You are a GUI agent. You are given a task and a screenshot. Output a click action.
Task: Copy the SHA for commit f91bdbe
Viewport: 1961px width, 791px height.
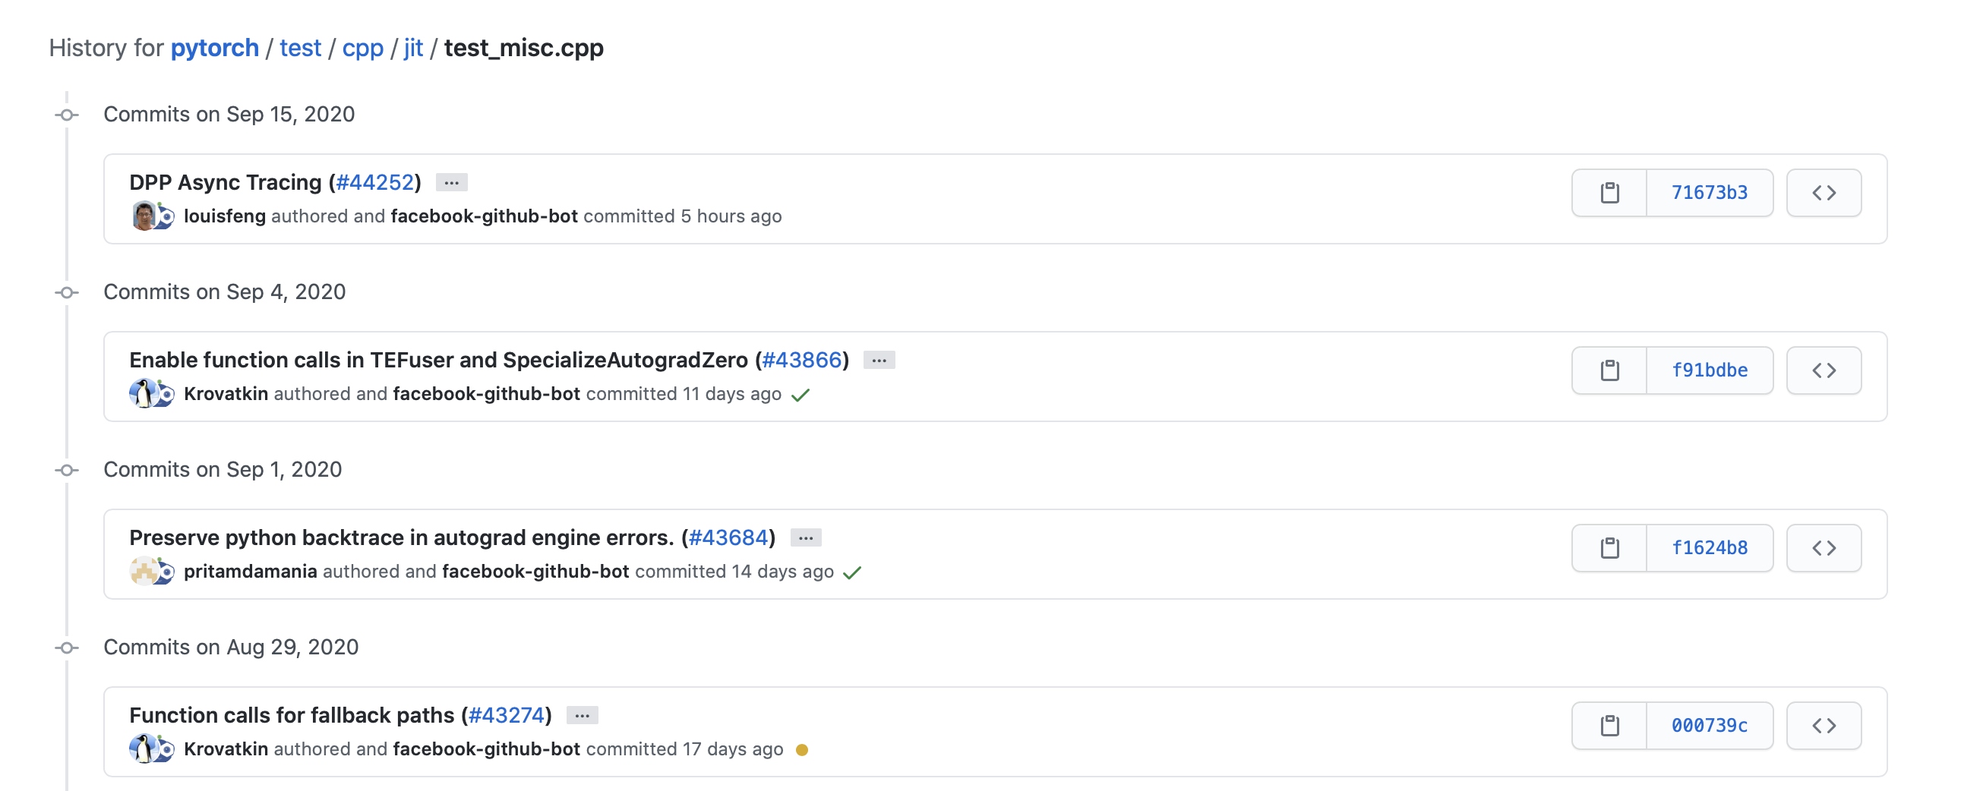click(x=1609, y=370)
